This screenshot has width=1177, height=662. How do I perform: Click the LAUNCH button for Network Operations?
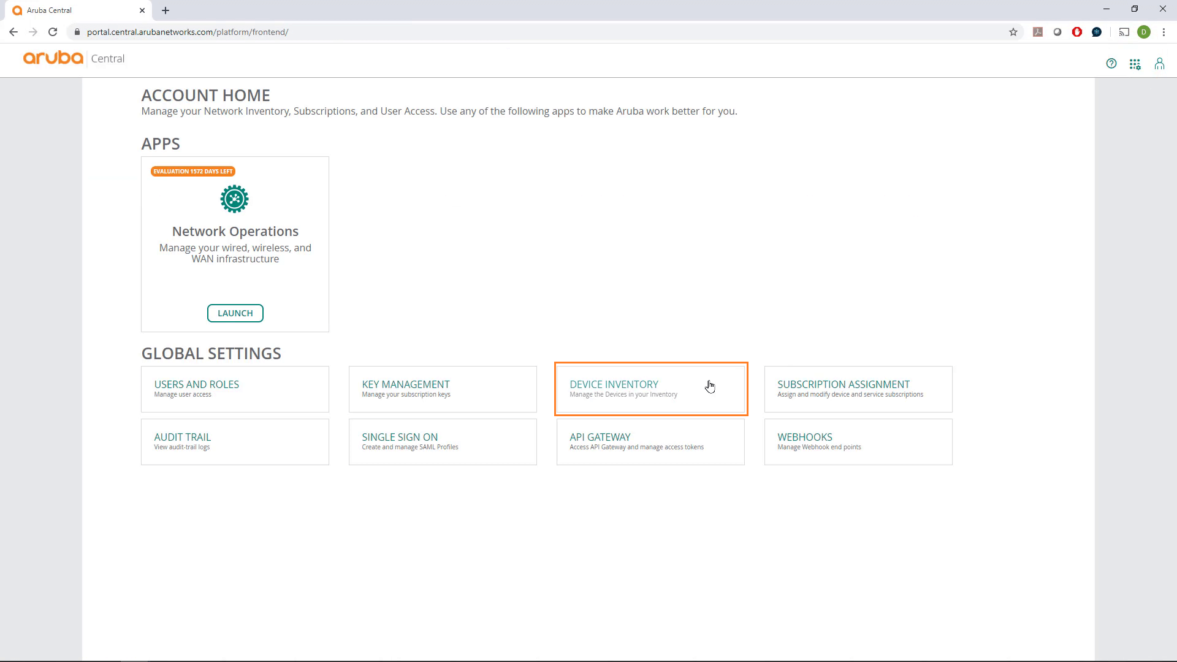click(235, 313)
